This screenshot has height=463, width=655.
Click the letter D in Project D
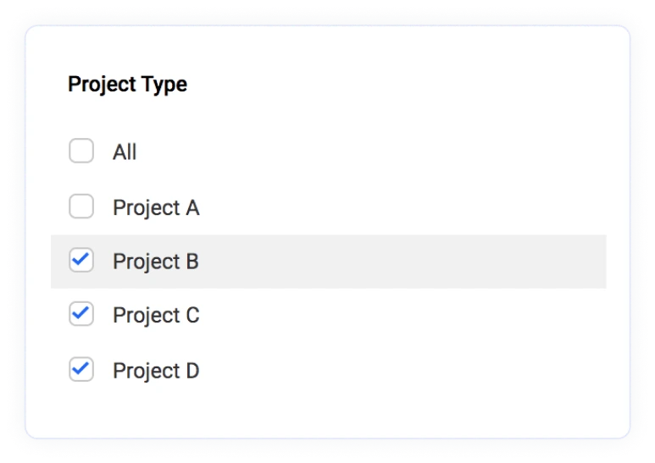click(192, 371)
